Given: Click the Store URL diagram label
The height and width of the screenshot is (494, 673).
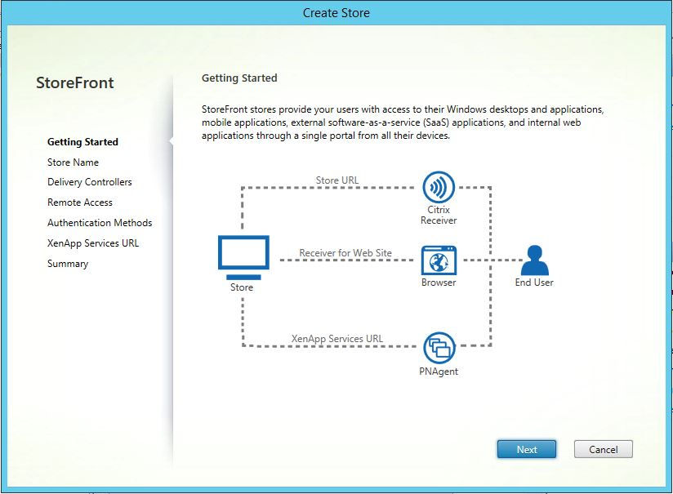Looking at the screenshot, I should coord(337,180).
